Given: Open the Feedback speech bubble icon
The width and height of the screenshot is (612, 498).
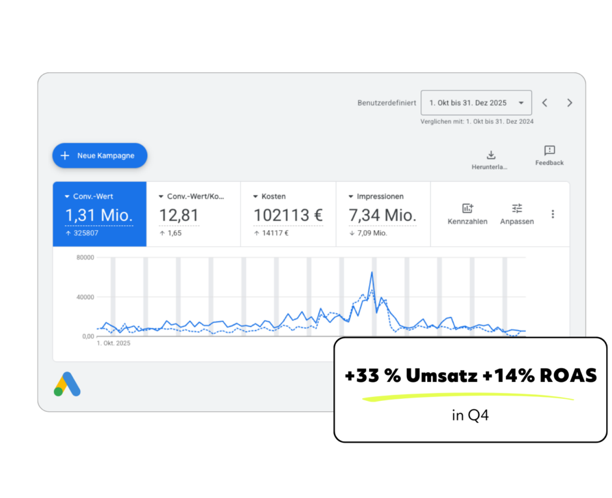Looking at the screenshot, I should pyautogui.click(x=549, y=151).
